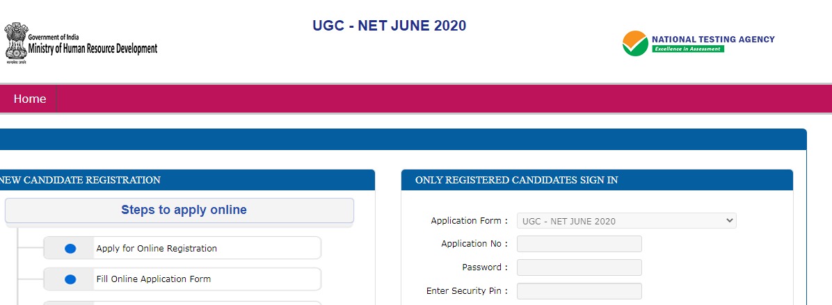The height and width of the screenshot is (305, 832).
Task: Click into the Password field
Action: (x=579, y=267)
